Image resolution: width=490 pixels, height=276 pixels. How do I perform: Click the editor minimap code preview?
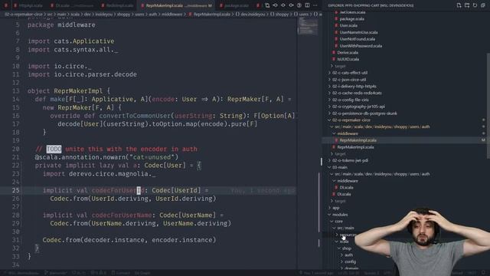coord(308,26)
